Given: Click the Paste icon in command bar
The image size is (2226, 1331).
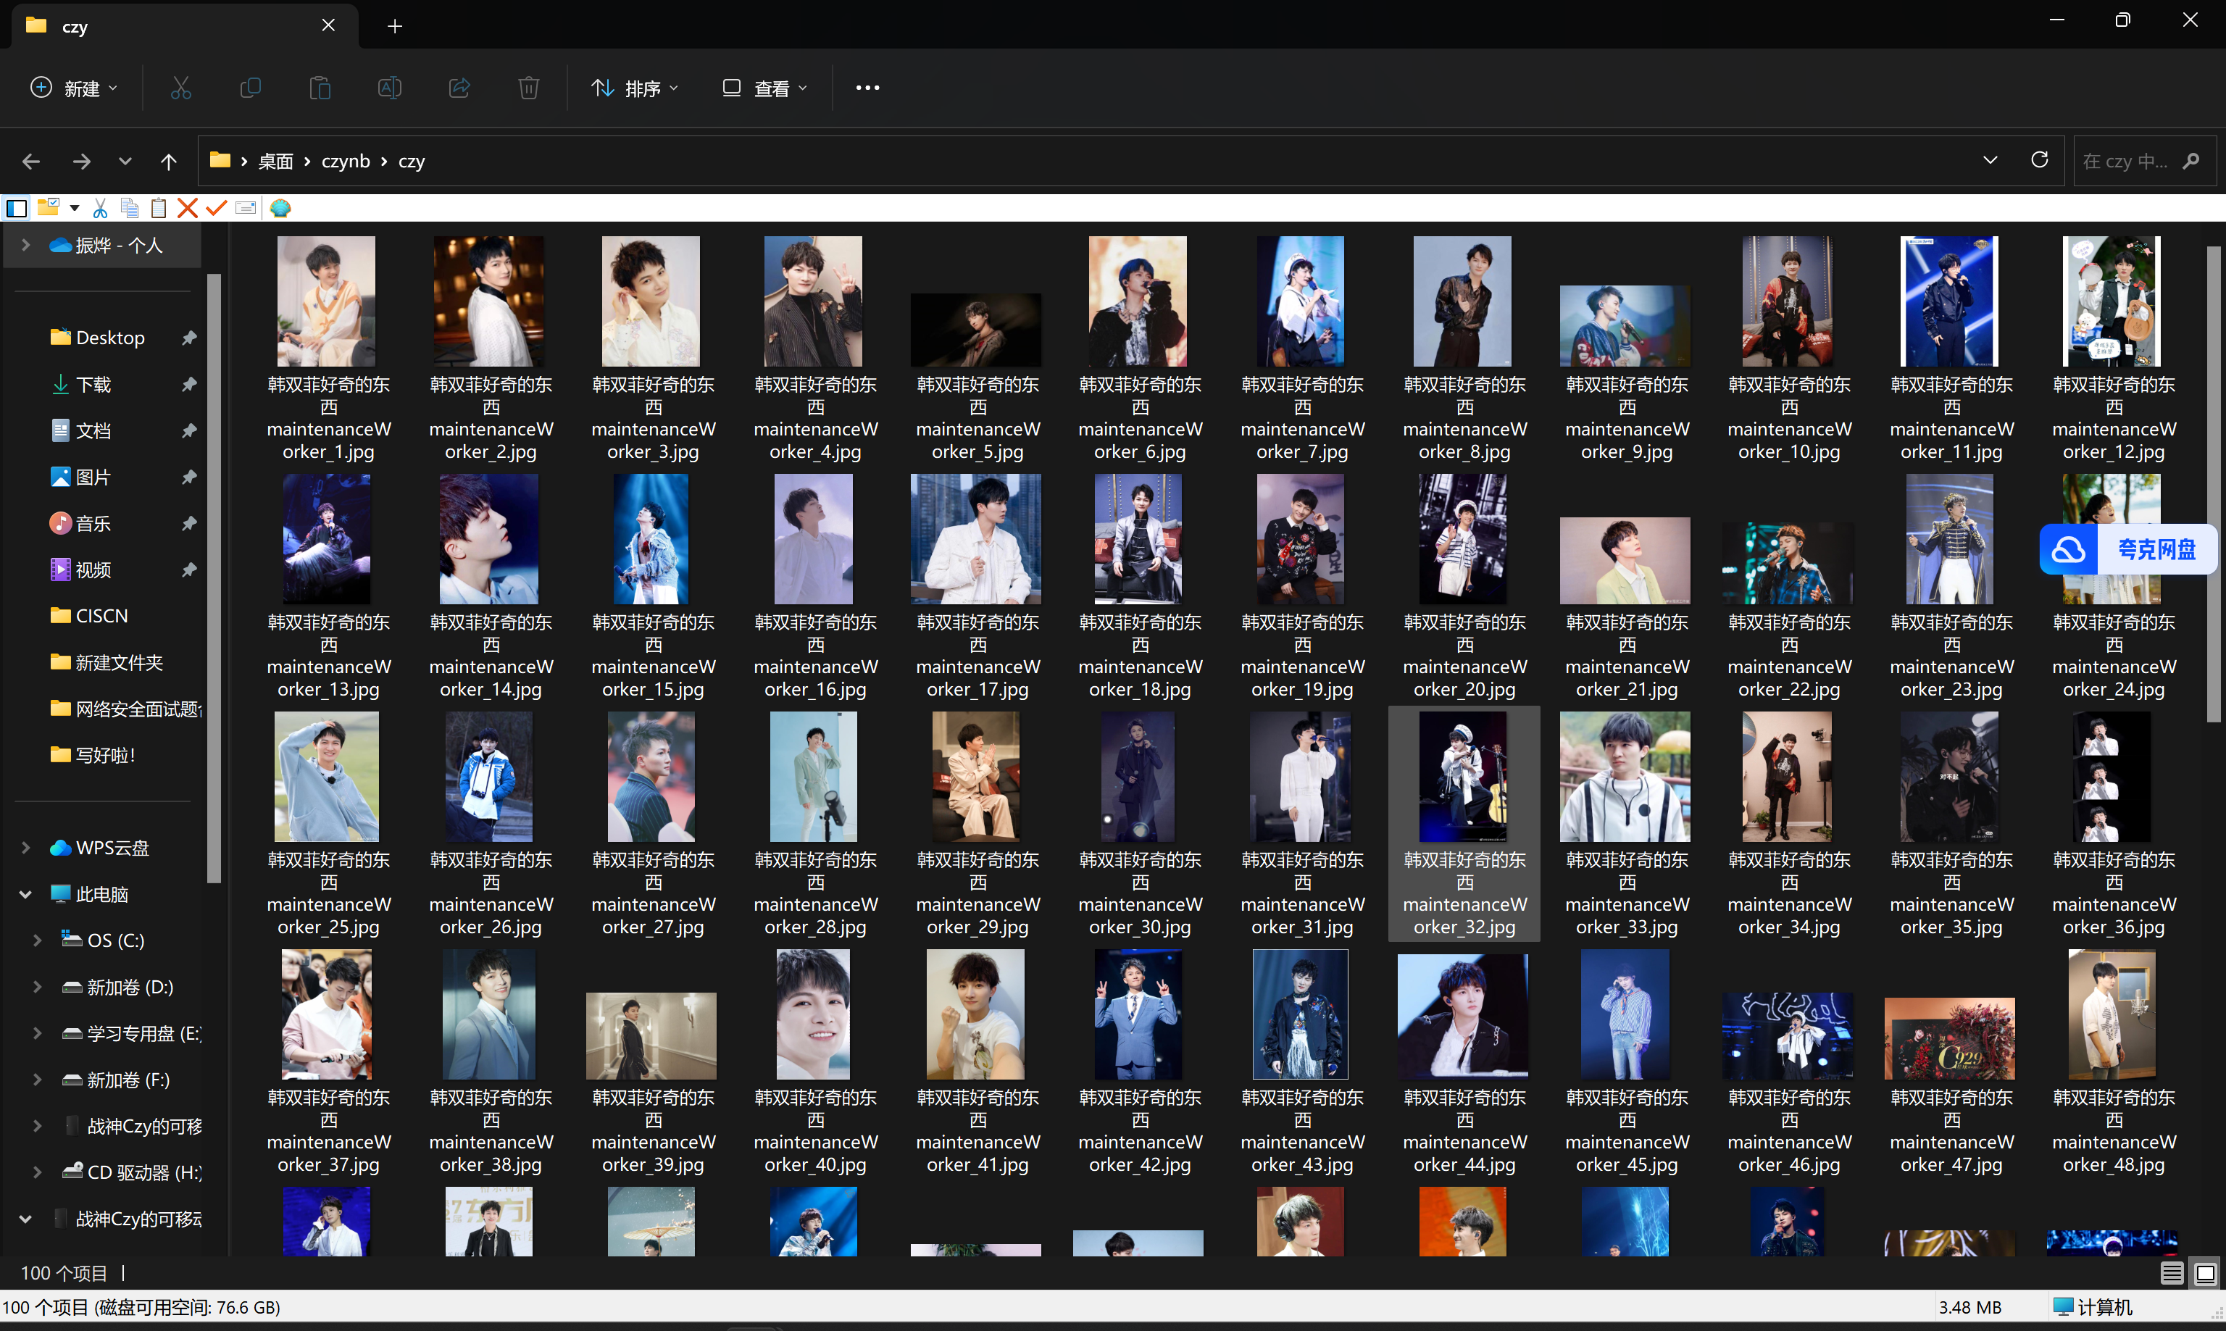Looking at the screenshot, I should tap(320, 88).
